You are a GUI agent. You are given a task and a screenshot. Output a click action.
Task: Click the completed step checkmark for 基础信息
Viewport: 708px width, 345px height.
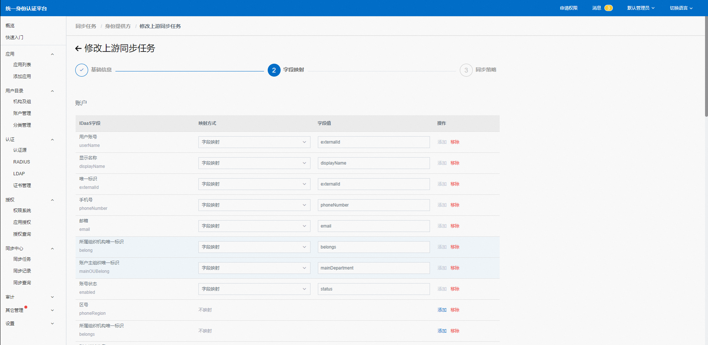[81, 70]
